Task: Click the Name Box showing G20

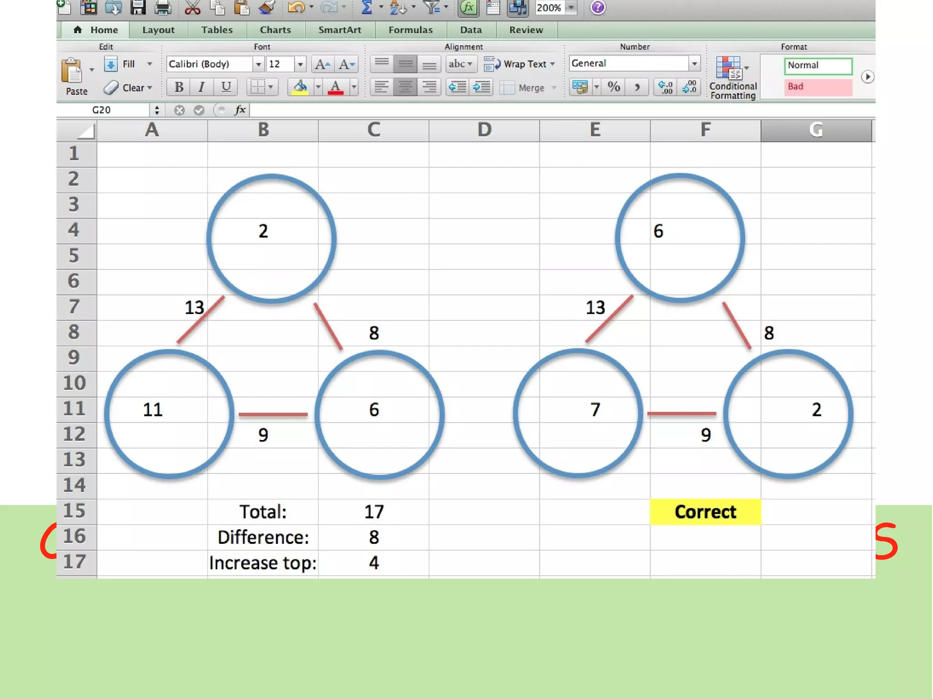Action: [x=104, y=110]
